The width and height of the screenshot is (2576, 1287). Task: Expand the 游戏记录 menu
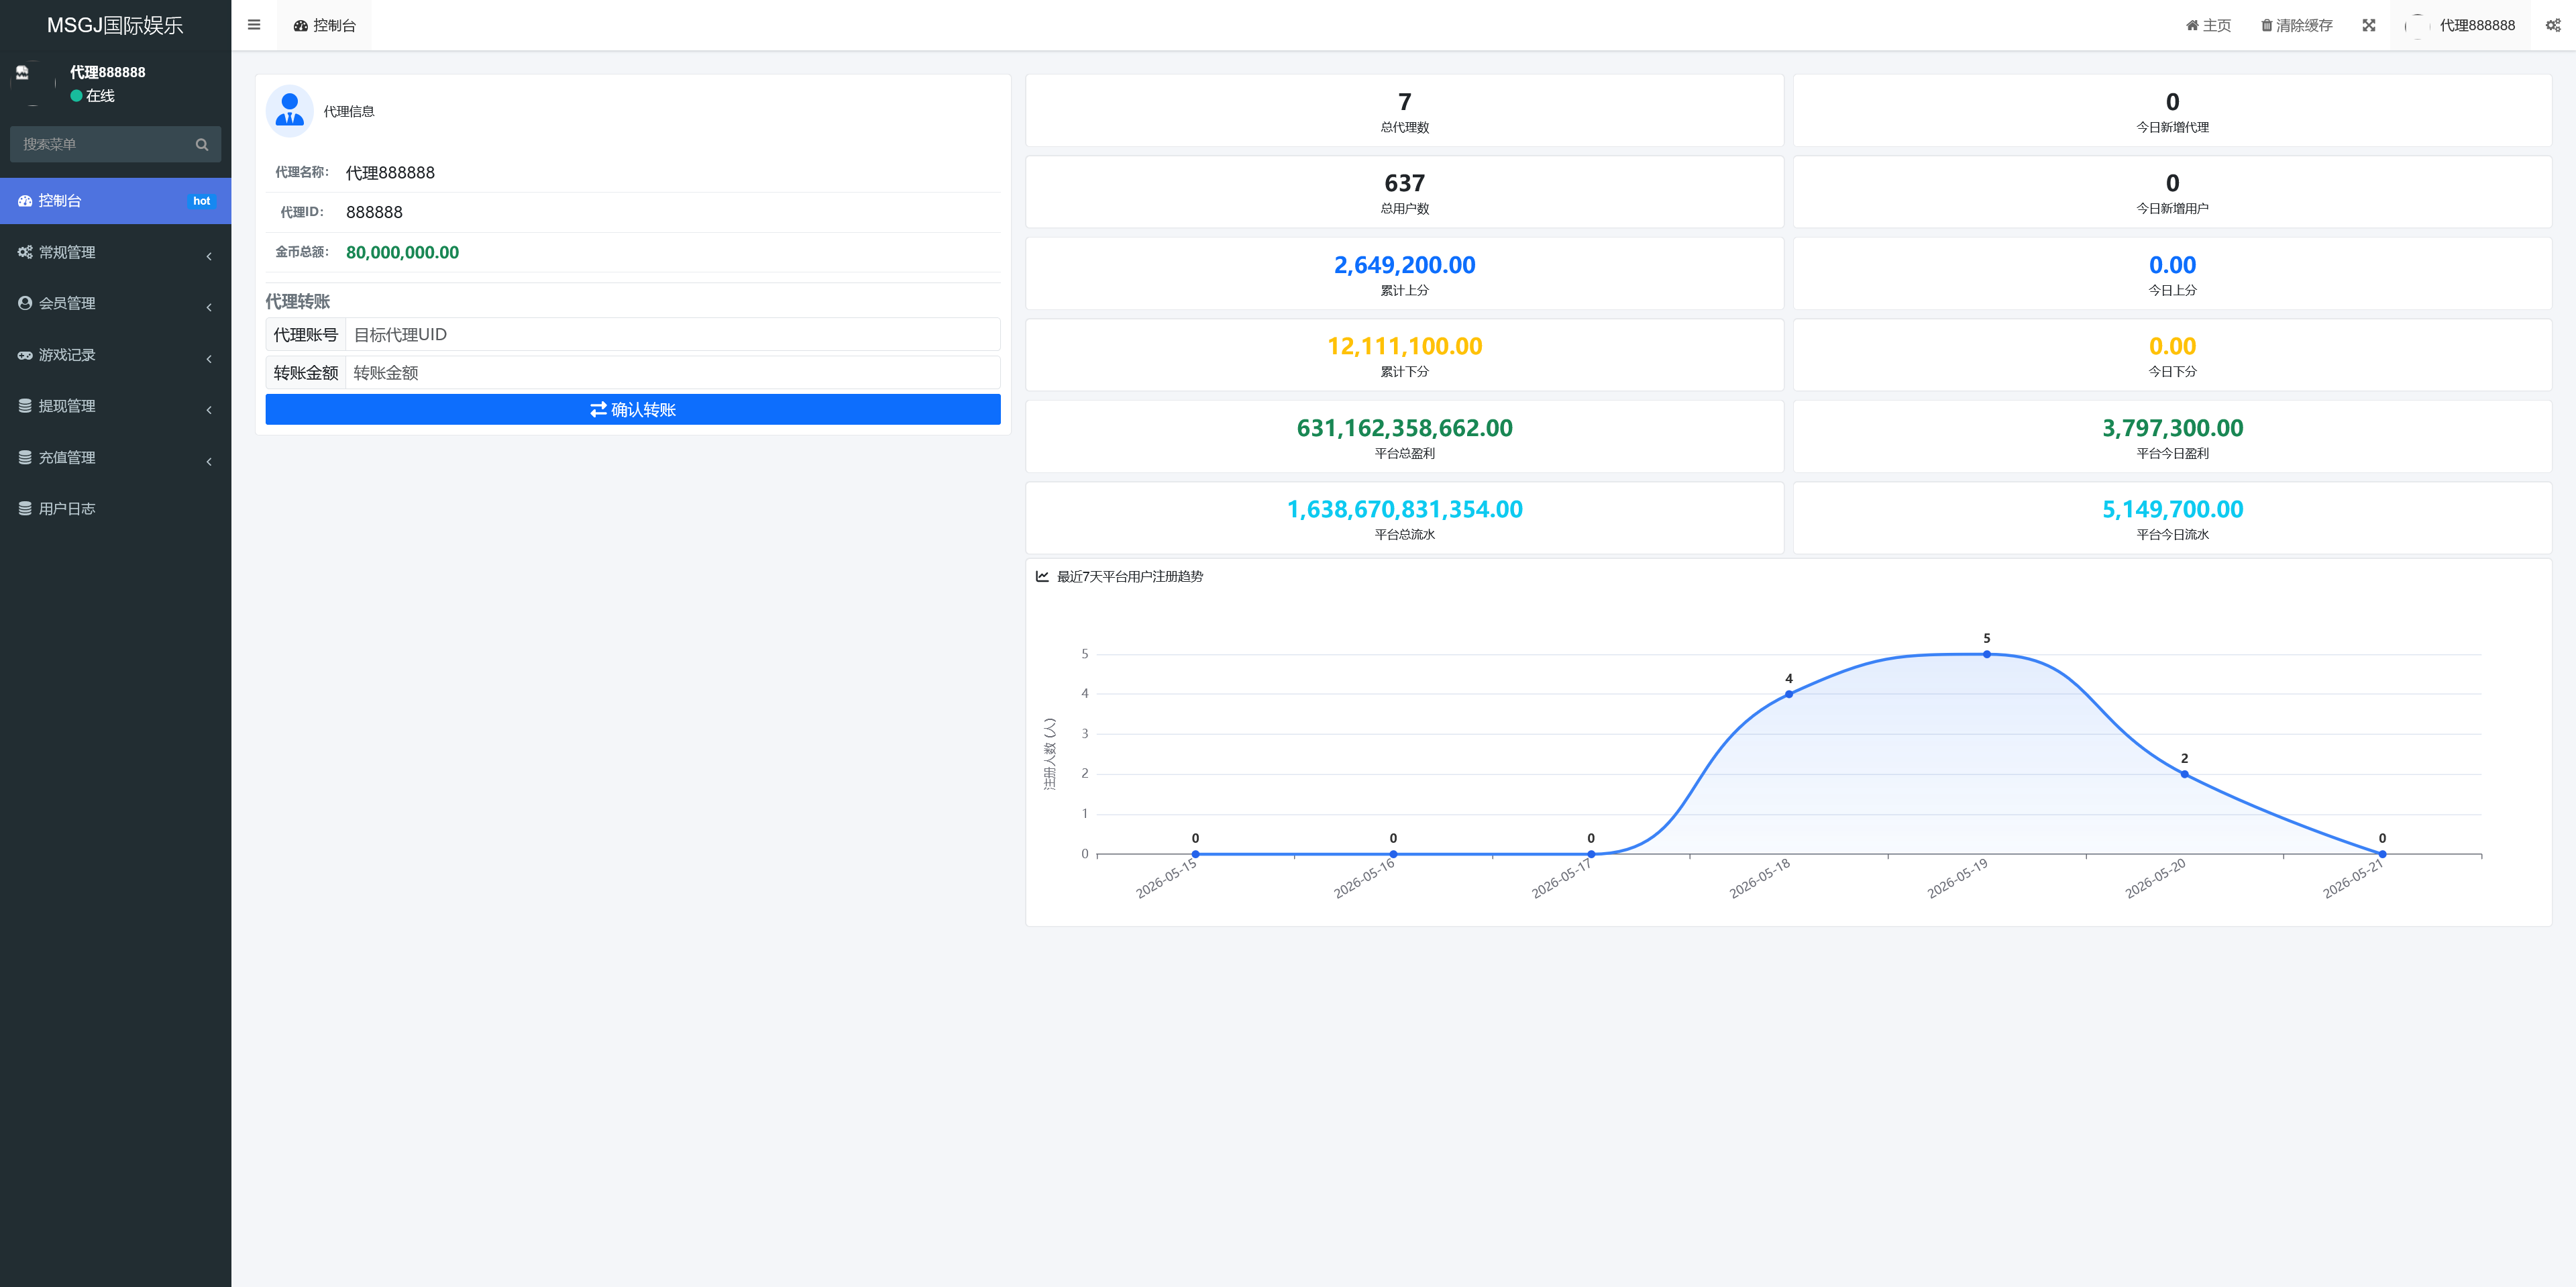click(116, 355)
